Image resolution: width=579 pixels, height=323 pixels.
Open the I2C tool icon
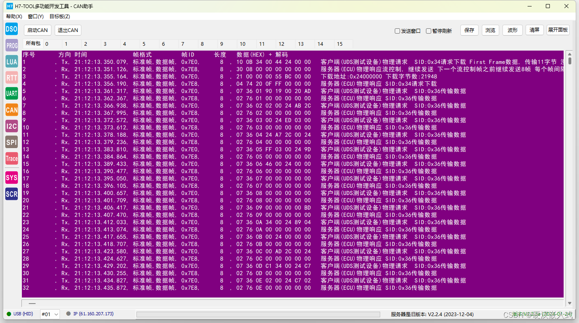coord(12,126)
